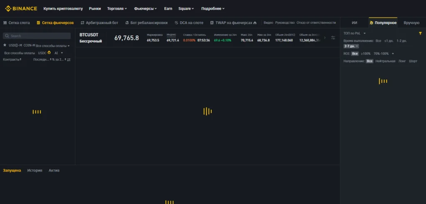Viewport: 426px width, 204px height.
Task: Select the ≥100% ROI filter
Action: (365, 54)
